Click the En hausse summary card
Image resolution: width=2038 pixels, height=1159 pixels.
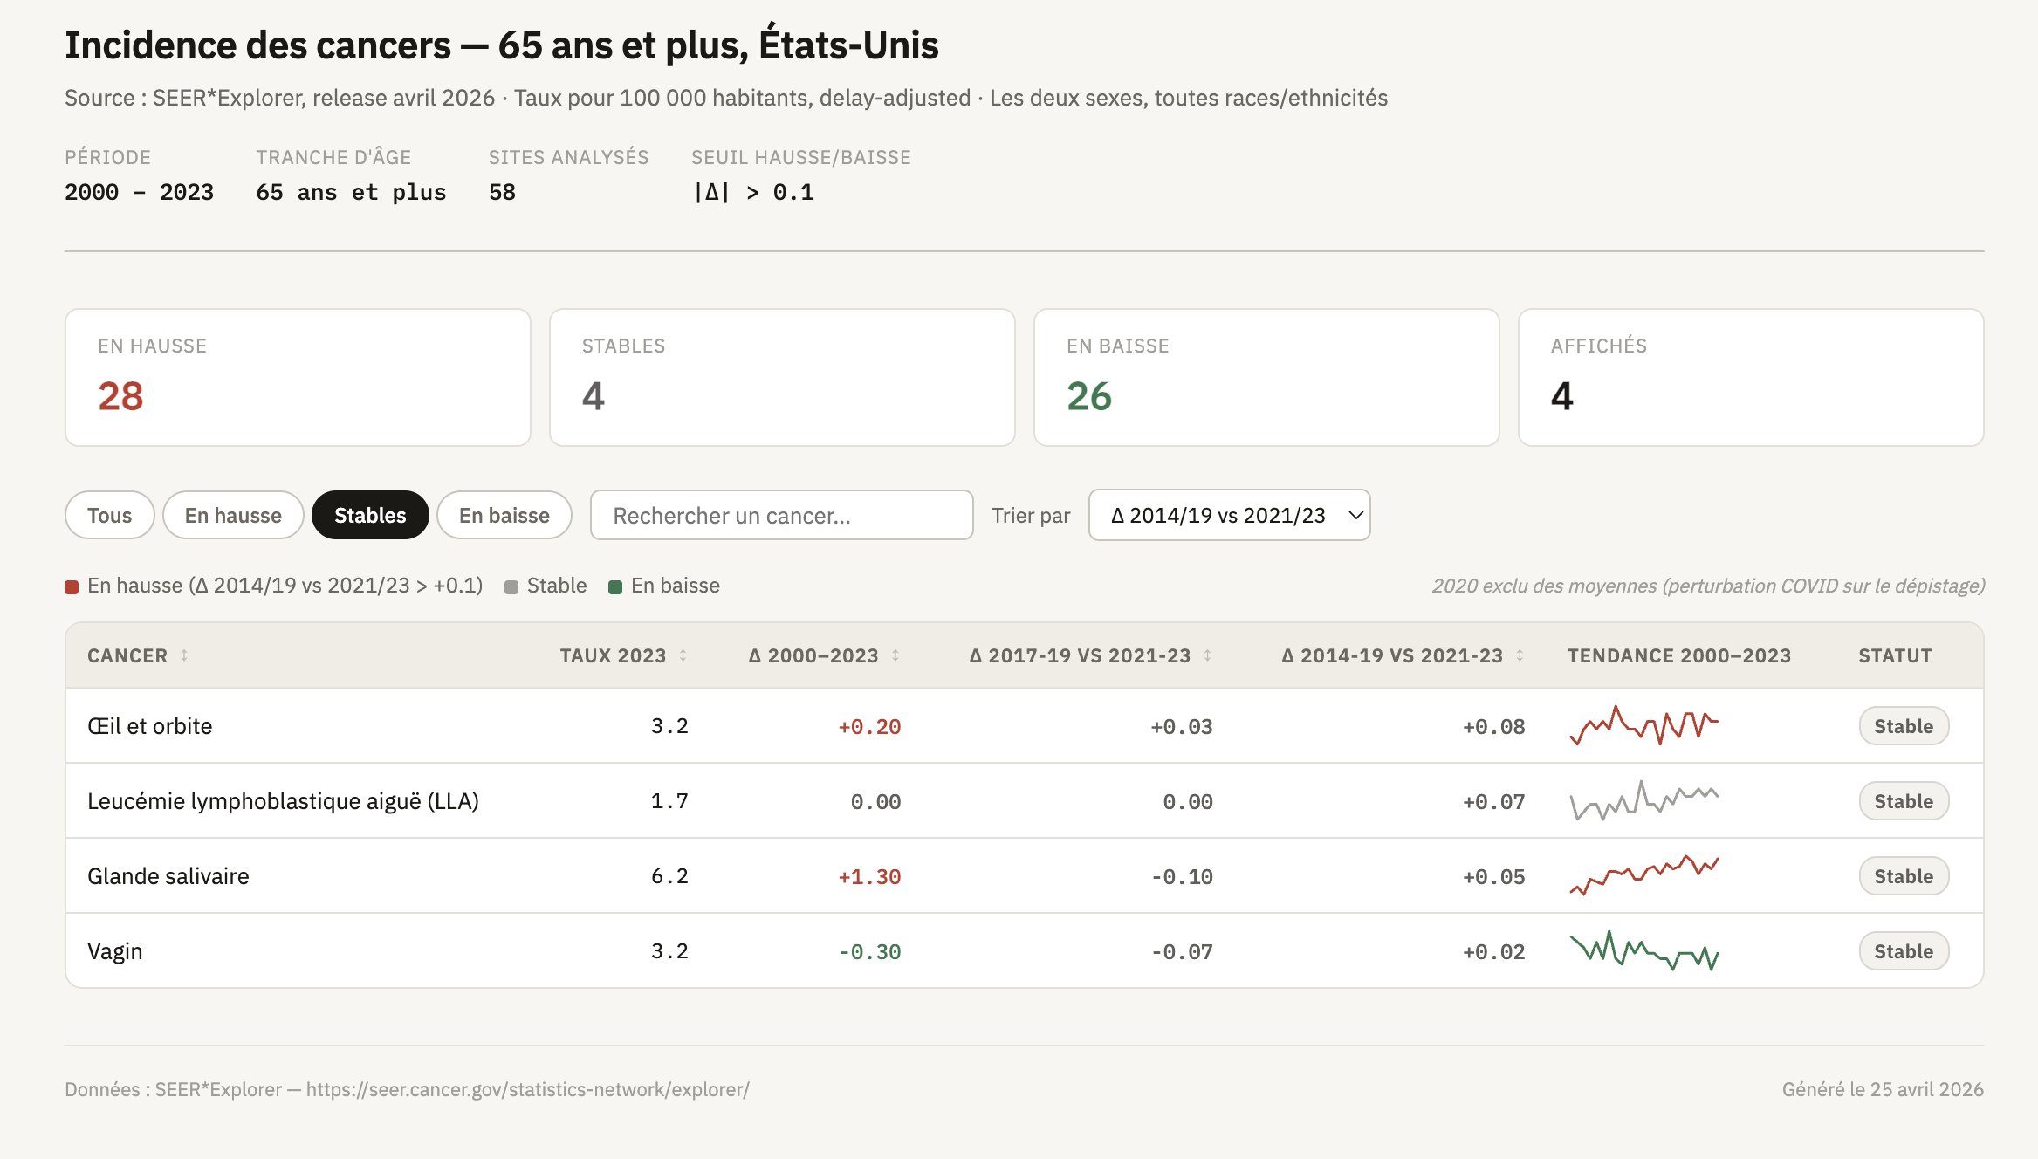pyautogui.click(x=298, y=377)
